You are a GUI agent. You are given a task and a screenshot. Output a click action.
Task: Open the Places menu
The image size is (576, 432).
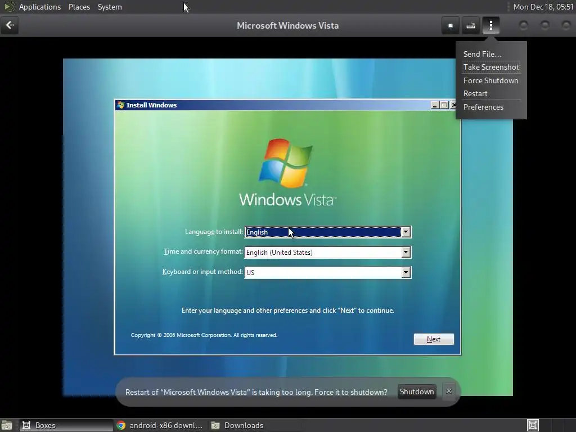click(79, 7)
